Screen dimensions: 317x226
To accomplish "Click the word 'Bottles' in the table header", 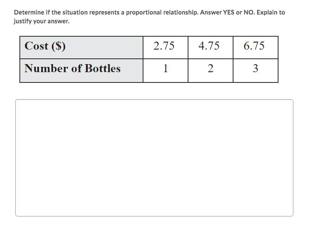I will click(103, 68).
